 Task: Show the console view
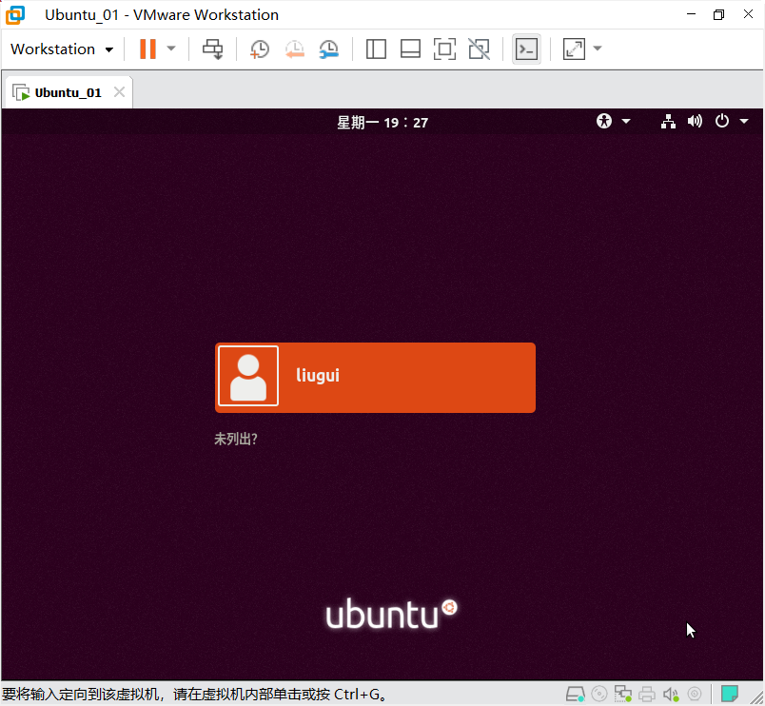526,49
